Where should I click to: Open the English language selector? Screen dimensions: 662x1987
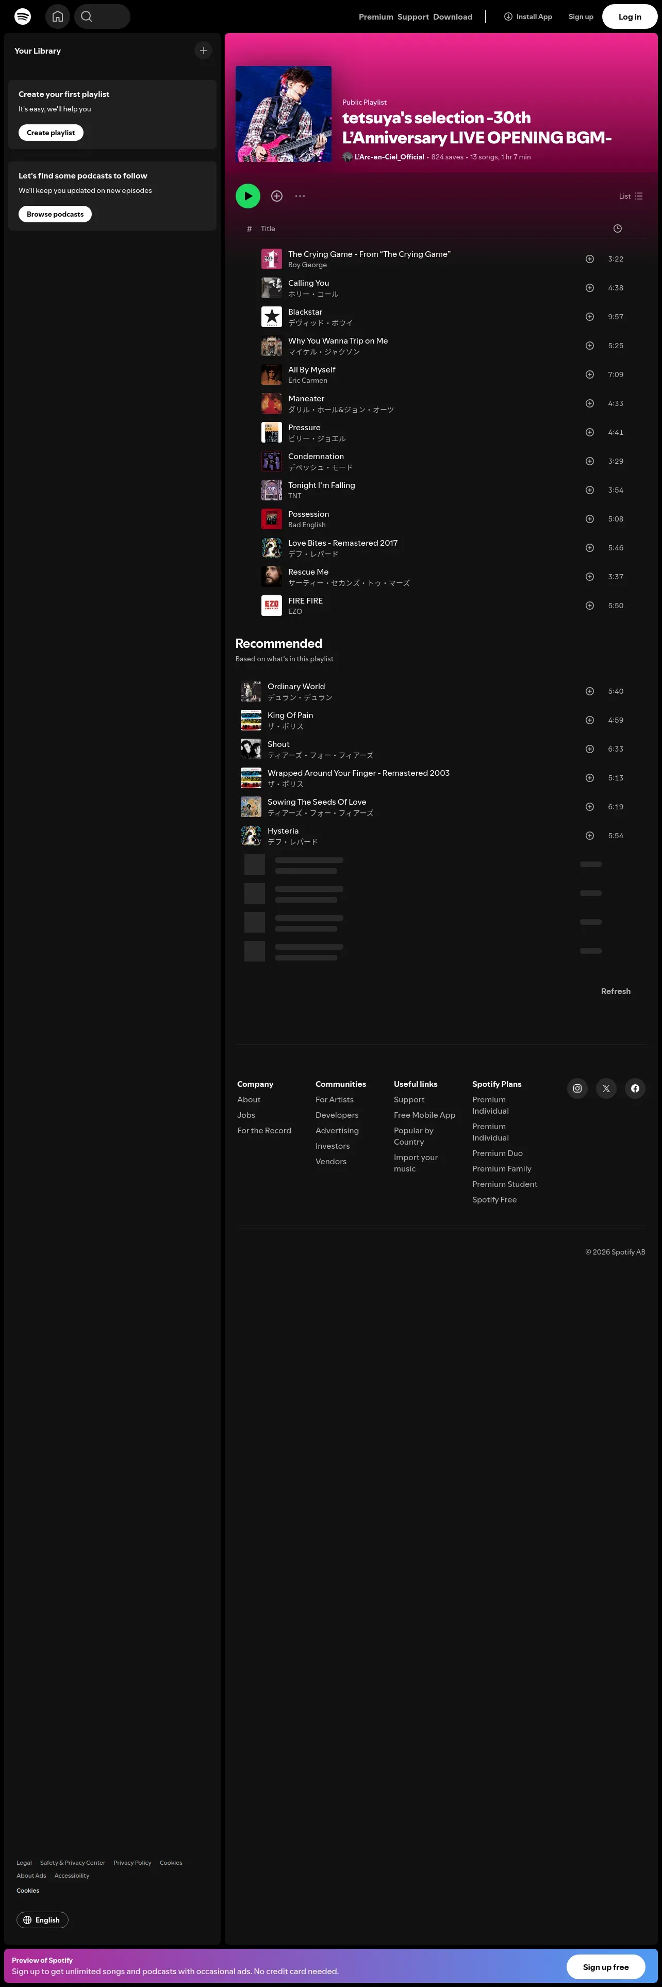(42, 1920)
